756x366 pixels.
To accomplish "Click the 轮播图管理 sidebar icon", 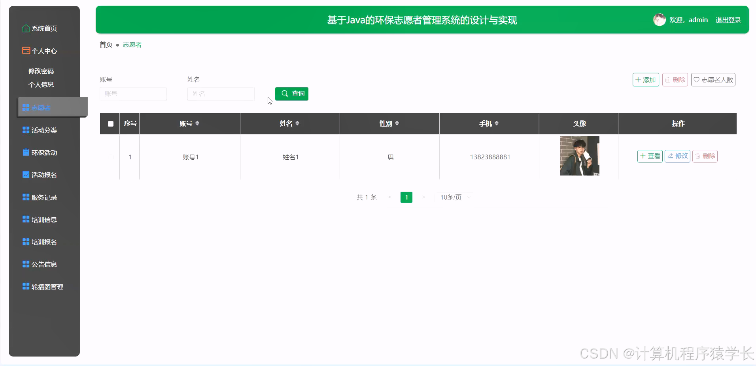I will 25,286.
